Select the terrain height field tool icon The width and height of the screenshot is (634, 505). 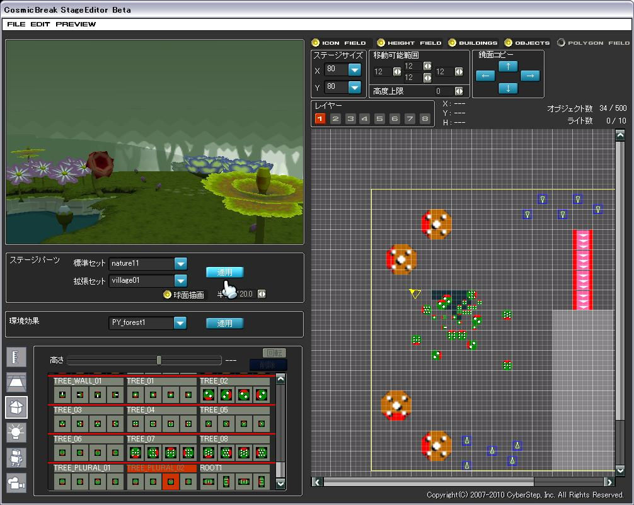point(16,382)
